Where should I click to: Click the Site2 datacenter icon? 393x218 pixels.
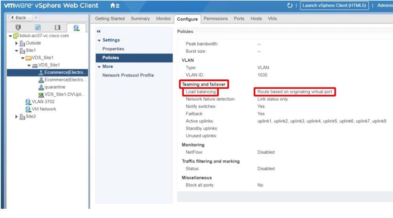pyautogui.click(x=22, y=117)
